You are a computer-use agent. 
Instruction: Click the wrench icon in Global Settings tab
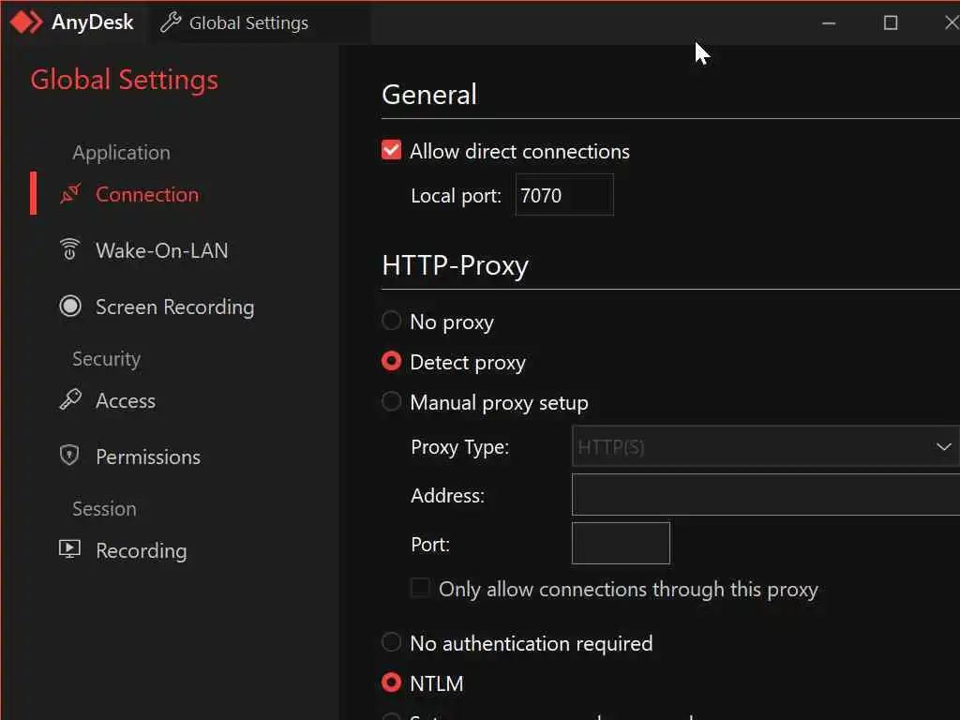pyautogui.click(x=171, y=22)
